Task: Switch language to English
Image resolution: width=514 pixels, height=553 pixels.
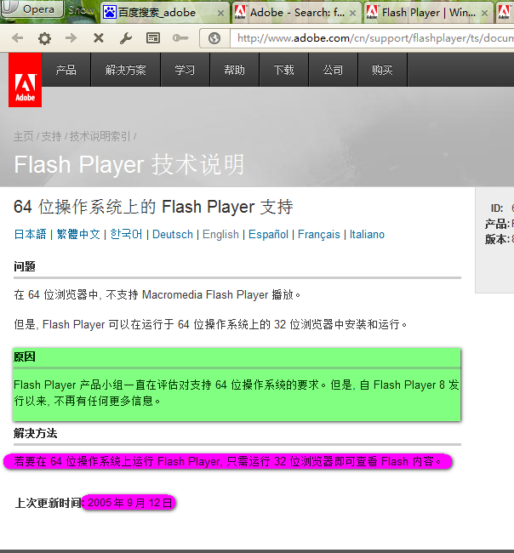Action: pyautogui.click(x=220, y=234)
